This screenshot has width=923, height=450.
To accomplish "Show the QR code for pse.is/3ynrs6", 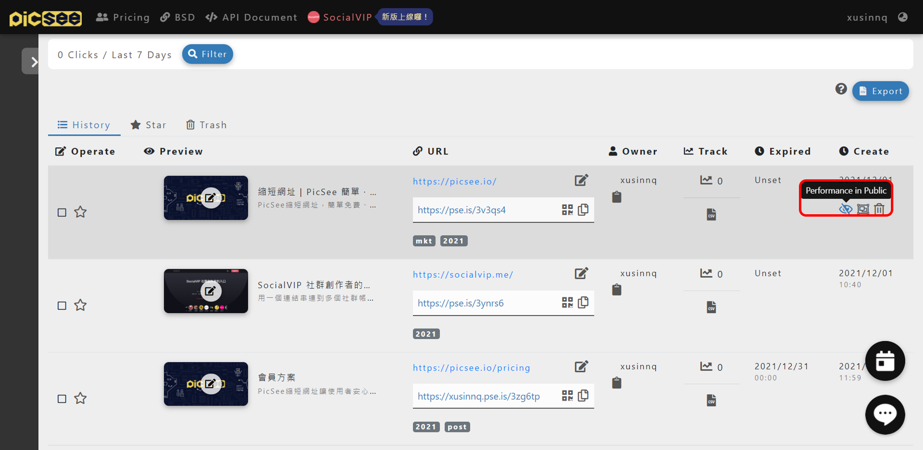I will point(567,303).
